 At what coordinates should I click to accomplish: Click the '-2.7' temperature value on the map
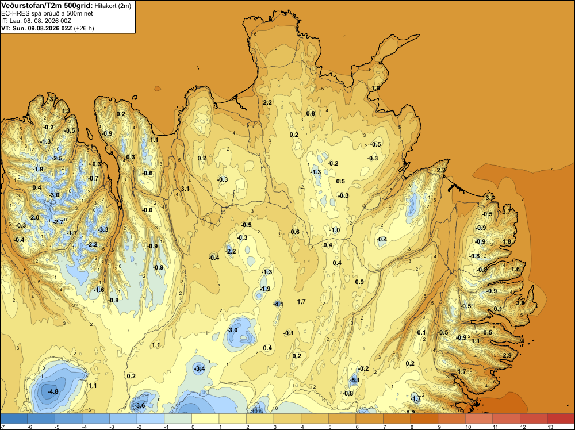coord(58,222)
